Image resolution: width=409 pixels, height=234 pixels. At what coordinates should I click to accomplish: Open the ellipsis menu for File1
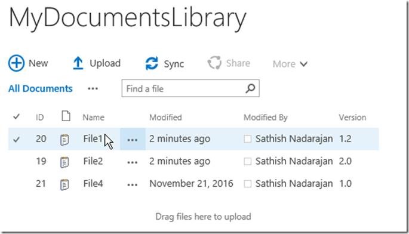pos(133,139)
